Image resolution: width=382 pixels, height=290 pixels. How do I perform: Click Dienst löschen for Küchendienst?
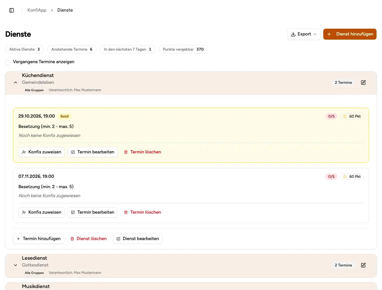[x=88, y=239]
